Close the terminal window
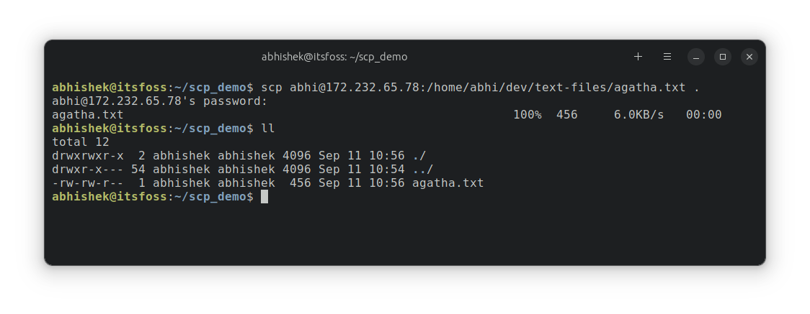Image resolution: width=810 pixels, height=314 pixels. tap(749, 56)
